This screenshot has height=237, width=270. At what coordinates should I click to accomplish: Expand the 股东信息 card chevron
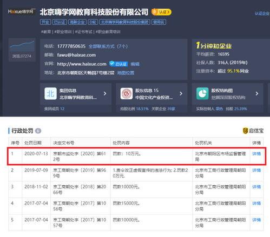pos(181,93)
